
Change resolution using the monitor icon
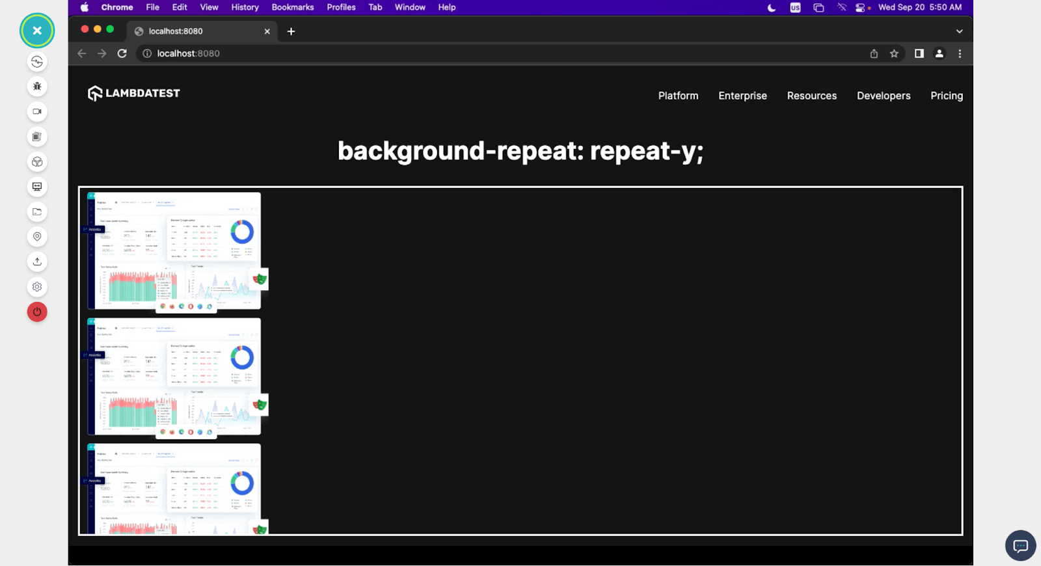[x=37, y=187]
